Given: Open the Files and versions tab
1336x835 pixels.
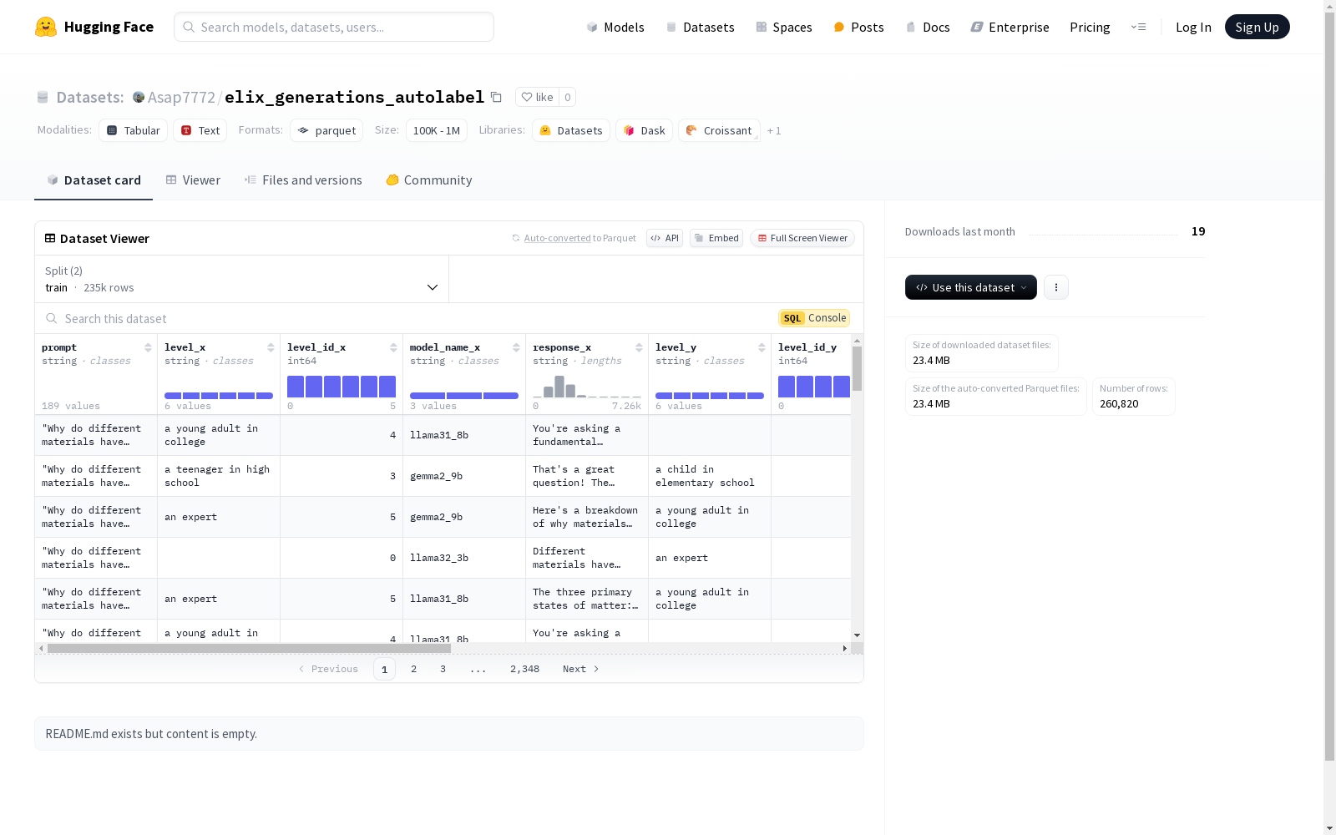Looking at the screenshot, I should (303, 180).
